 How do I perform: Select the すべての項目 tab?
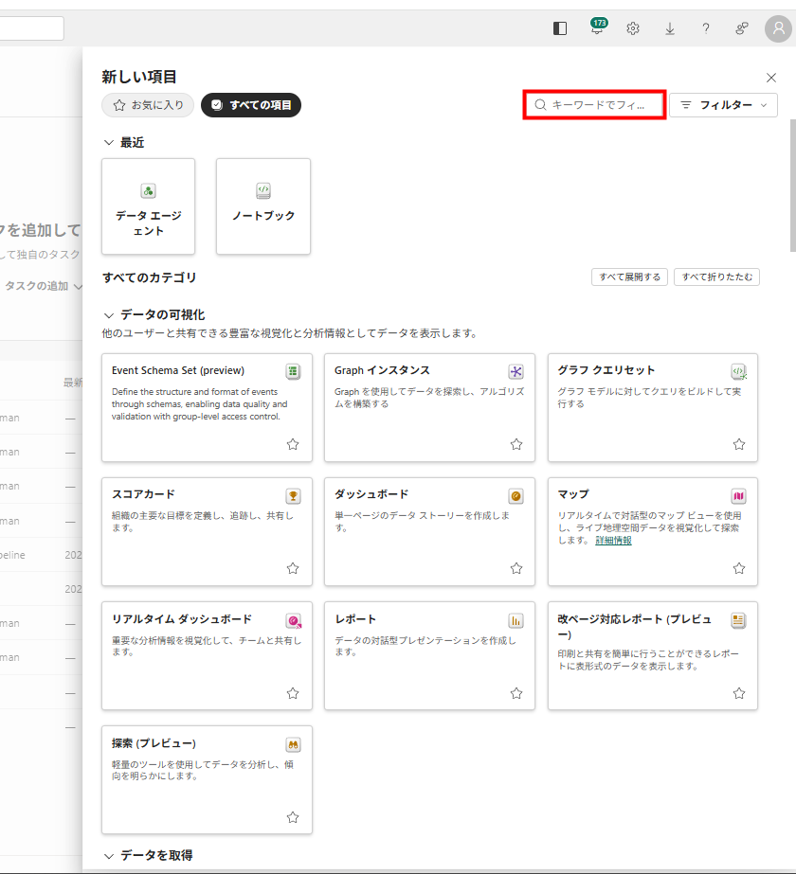(251, 105)
